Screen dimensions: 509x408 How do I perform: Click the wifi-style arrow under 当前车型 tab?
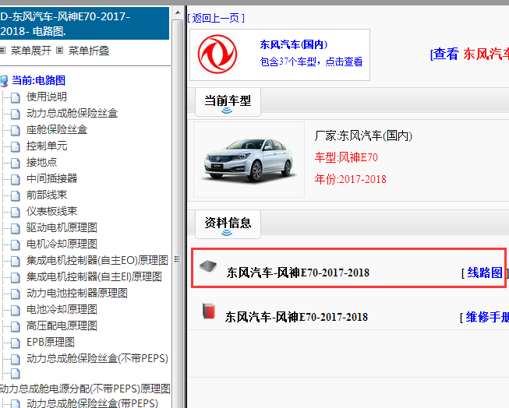click(227, 111)
